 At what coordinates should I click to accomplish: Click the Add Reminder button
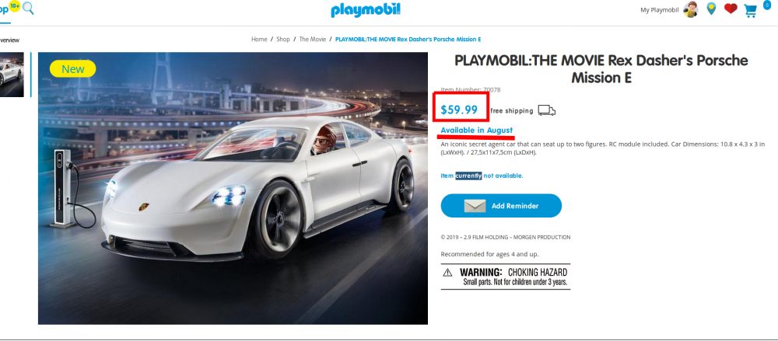click(x=501, y=206)
